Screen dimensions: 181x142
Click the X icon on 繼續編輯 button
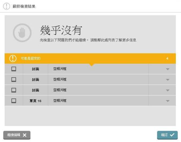[x=25, y=135]
